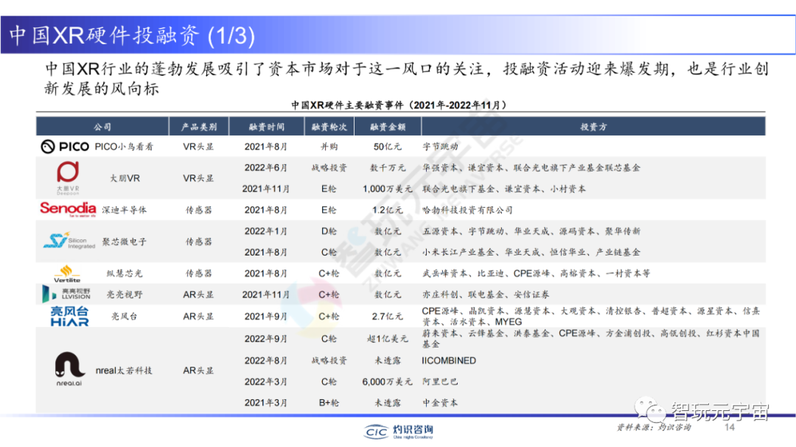
Task: Click the investor row 亦庄科创、联电基金、安信证券
Action: 486,295
